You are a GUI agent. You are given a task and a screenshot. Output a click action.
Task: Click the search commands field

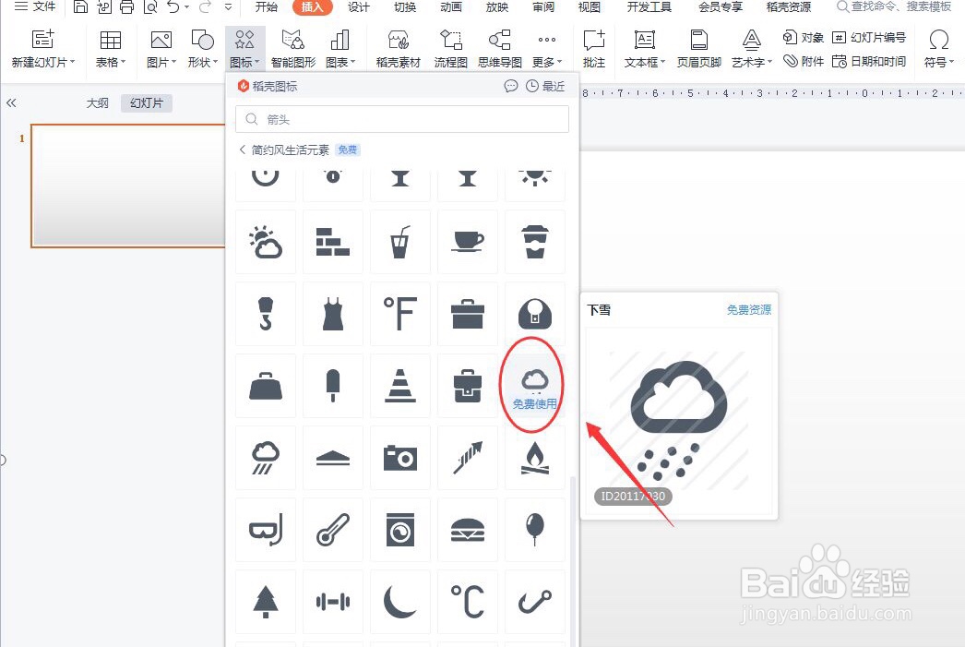point(894,6)
